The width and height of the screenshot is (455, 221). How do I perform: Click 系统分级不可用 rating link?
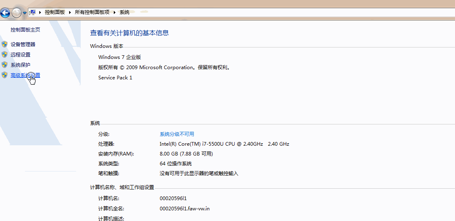177,134
